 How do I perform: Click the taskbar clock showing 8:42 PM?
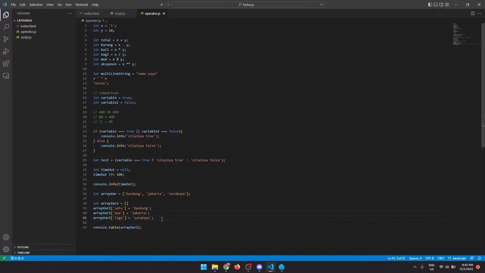coord(467,267)
